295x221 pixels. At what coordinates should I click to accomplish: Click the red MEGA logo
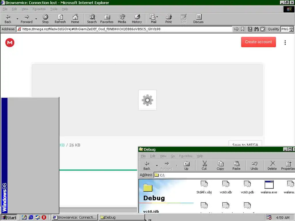point(10,43)
